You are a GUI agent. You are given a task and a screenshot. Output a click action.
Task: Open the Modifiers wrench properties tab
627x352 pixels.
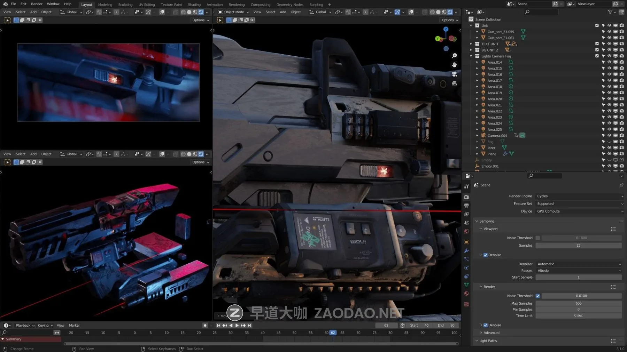click(466, 251)
